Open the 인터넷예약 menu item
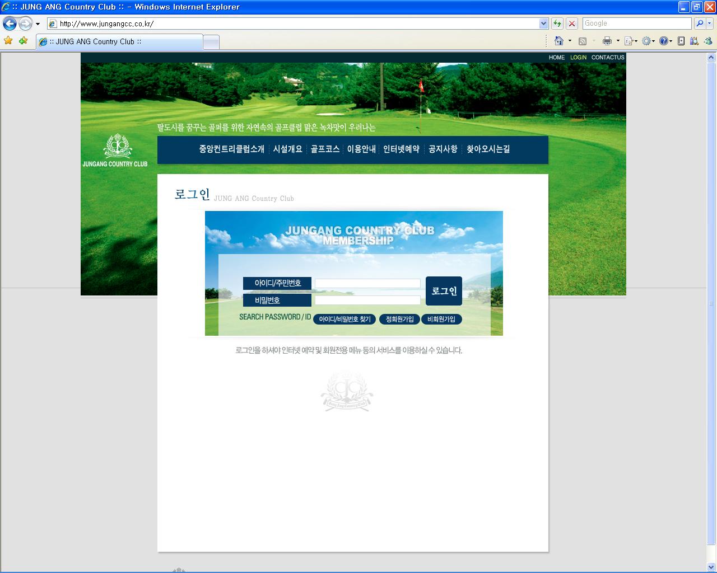This screenshot has width=717, height=573. [x=401, y=149]
